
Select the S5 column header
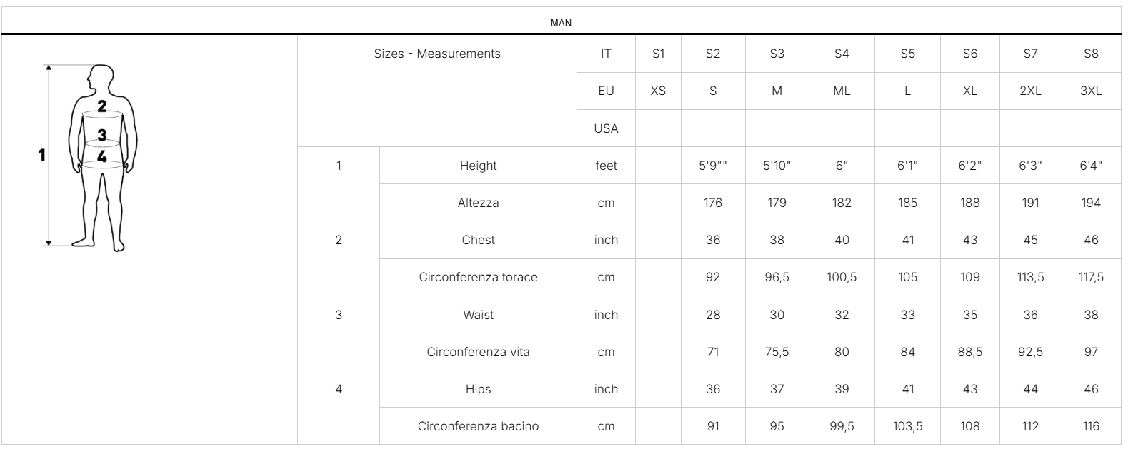907,54
